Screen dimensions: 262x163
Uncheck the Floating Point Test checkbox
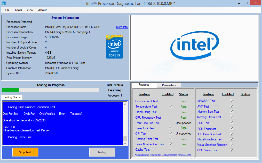tap(170, 138)
